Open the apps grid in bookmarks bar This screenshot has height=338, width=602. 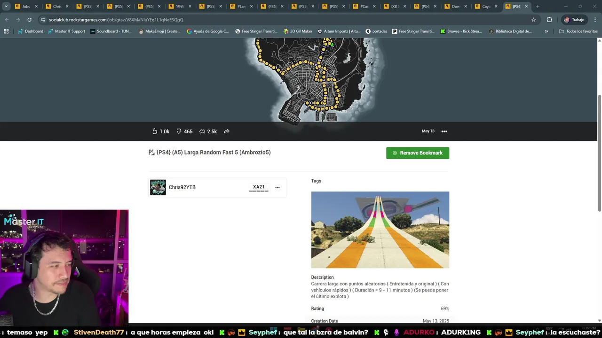click(6, 31)
